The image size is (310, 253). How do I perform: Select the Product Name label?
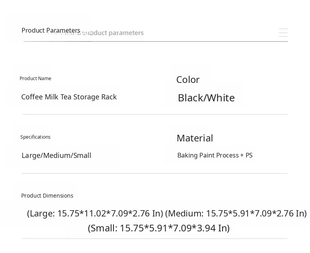35,79
